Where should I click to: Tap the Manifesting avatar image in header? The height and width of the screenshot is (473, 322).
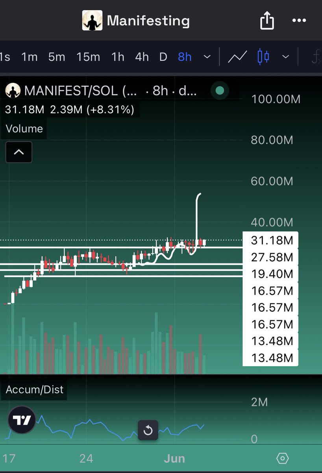pyautogui.click(x=92, y=20)
